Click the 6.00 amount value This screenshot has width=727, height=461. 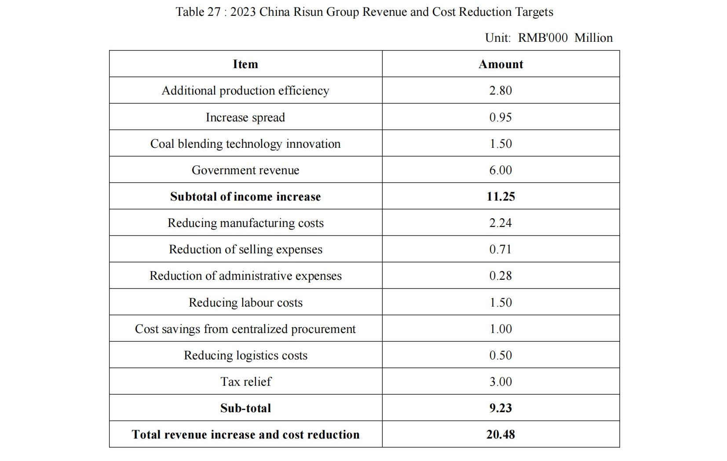(x=500, y=170)
